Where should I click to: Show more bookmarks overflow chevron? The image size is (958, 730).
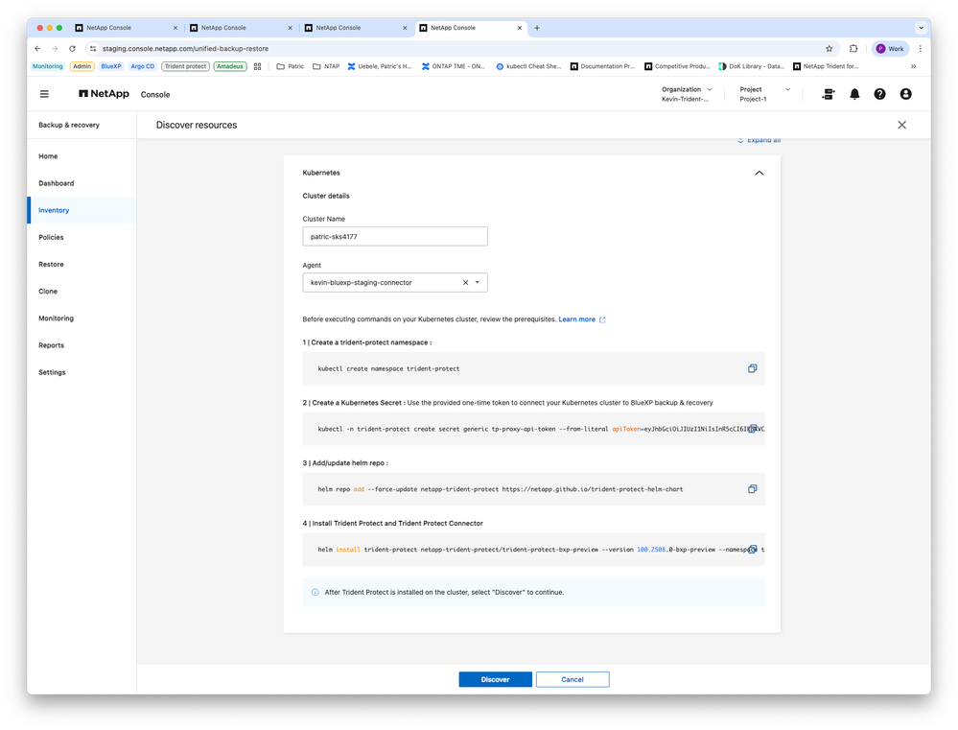tap(913, 66)
